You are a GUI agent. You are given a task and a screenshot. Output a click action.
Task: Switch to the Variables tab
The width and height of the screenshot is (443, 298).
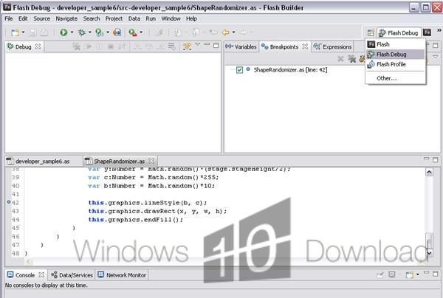pyautogui.click(x=241, y=47)
